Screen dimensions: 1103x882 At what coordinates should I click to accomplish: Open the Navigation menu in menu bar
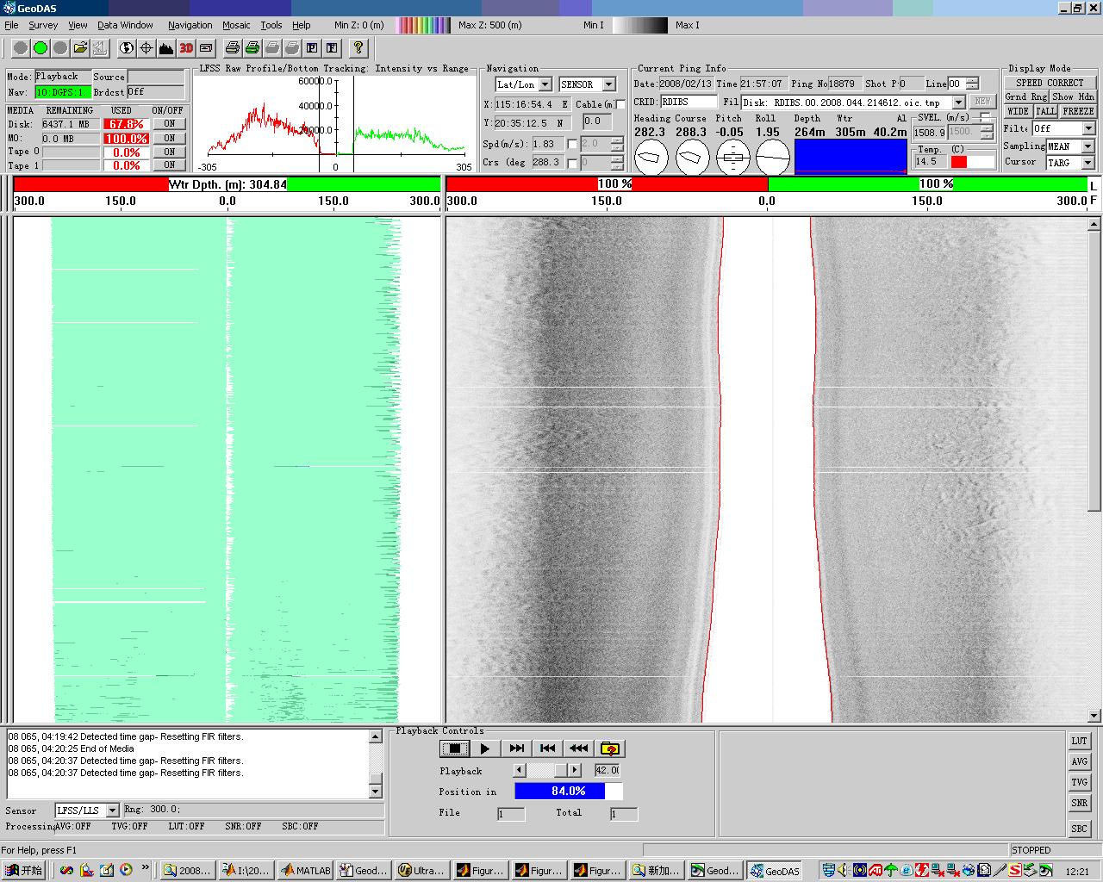click(x=190, y=25)
